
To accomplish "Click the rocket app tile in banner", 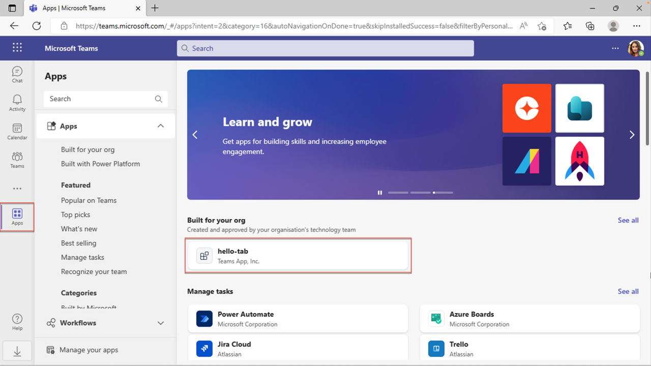I will click(580, 161).
